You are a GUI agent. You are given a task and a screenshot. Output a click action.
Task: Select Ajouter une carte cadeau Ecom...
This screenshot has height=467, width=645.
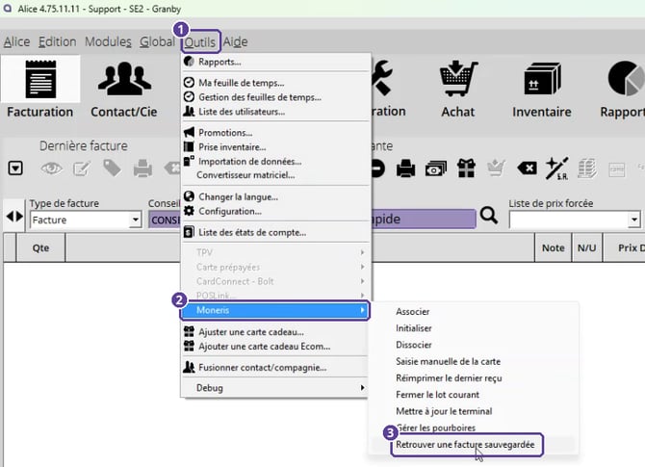tap(274, 347)
